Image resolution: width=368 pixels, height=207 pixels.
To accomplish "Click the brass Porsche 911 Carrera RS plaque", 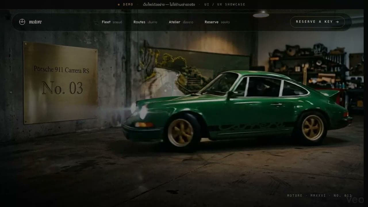I will [61, 83].
